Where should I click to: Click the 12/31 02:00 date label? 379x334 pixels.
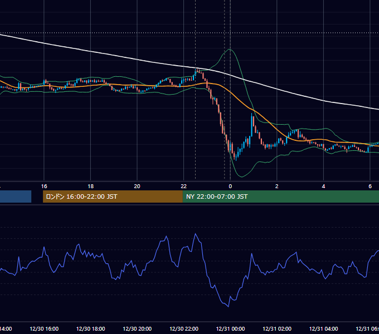click(277, 328)
